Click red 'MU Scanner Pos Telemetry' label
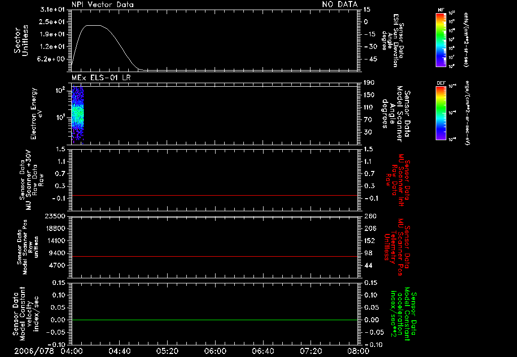517x357 pixels. click(397, 247)
